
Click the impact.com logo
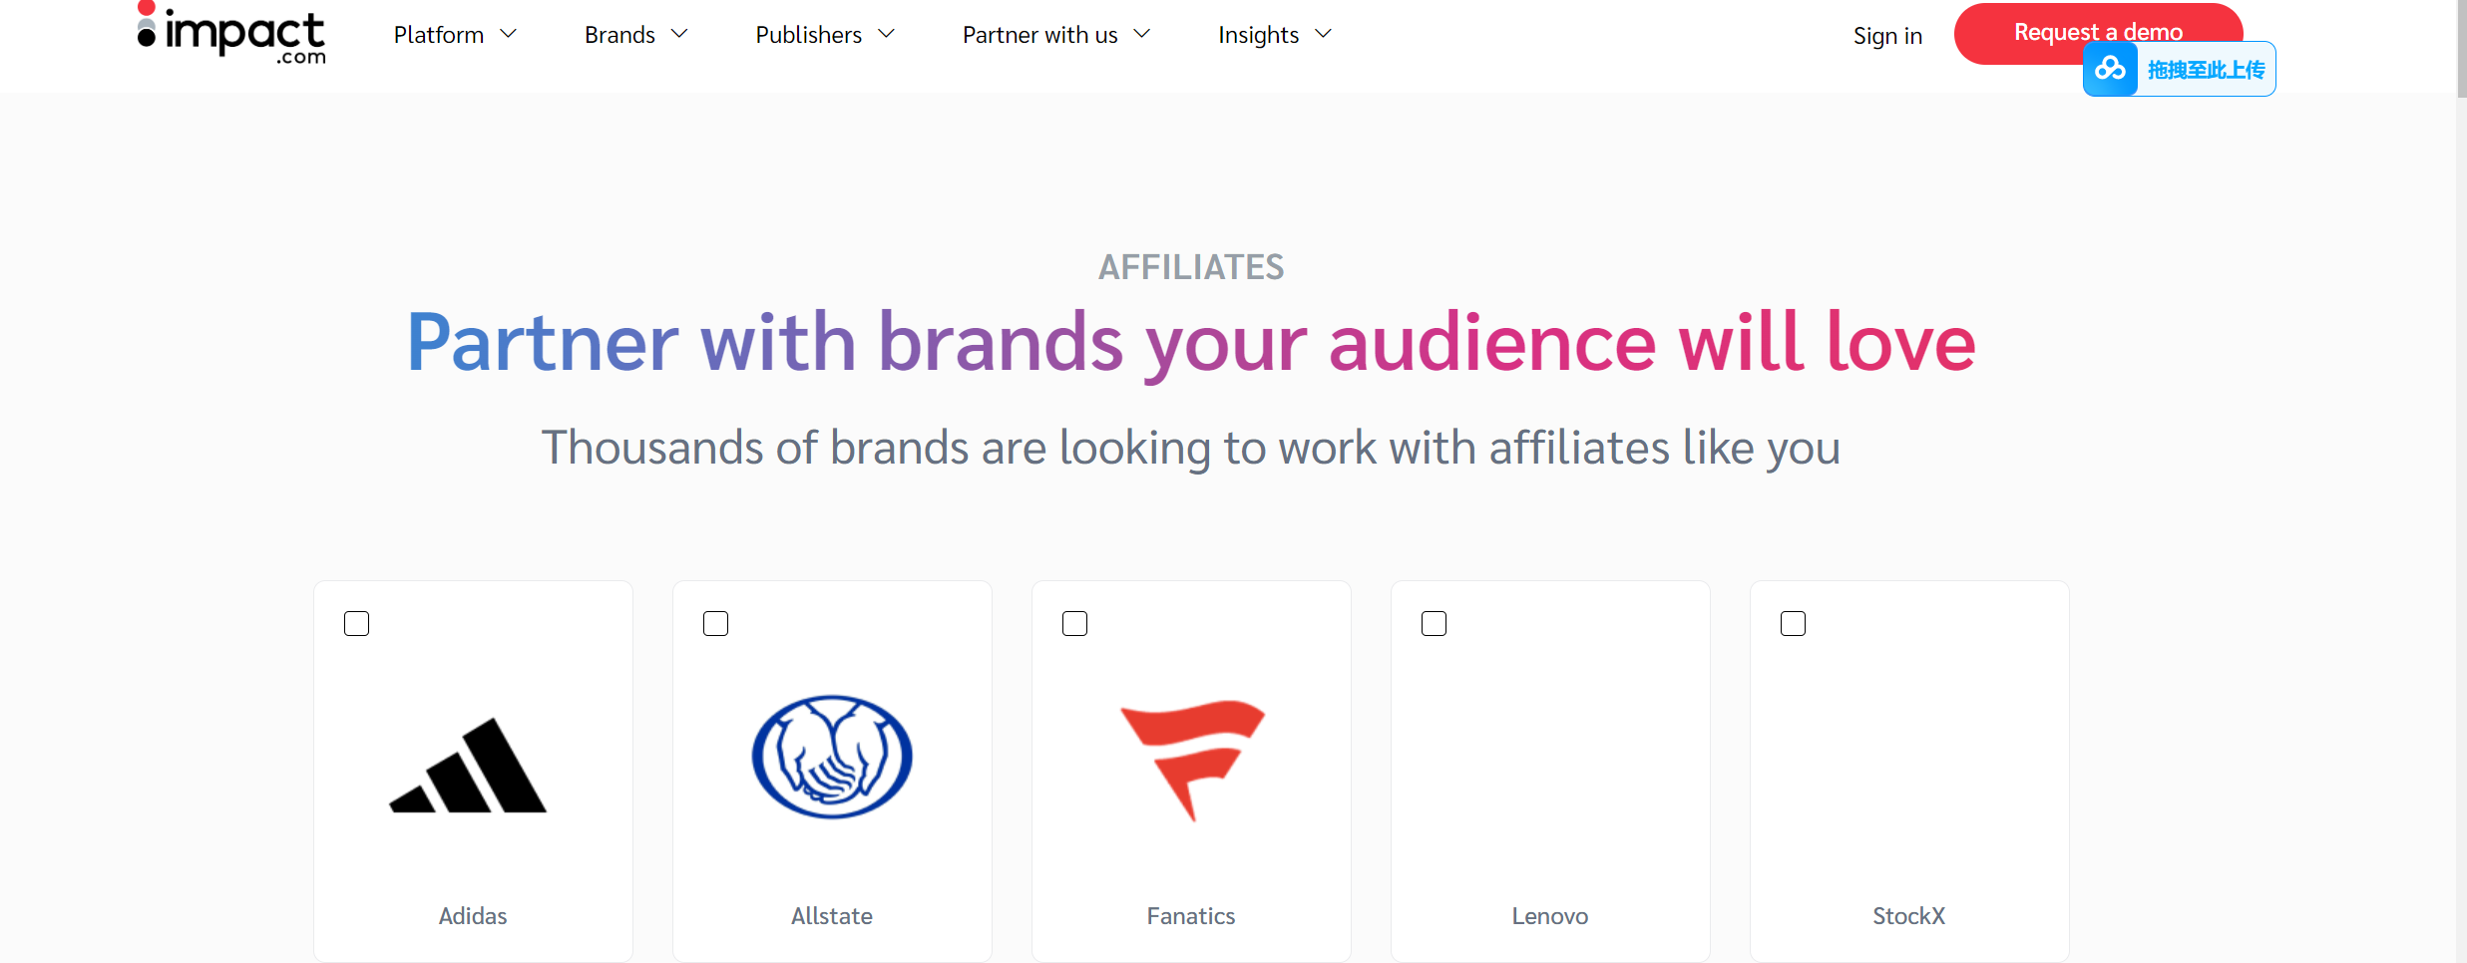[232, 35]
